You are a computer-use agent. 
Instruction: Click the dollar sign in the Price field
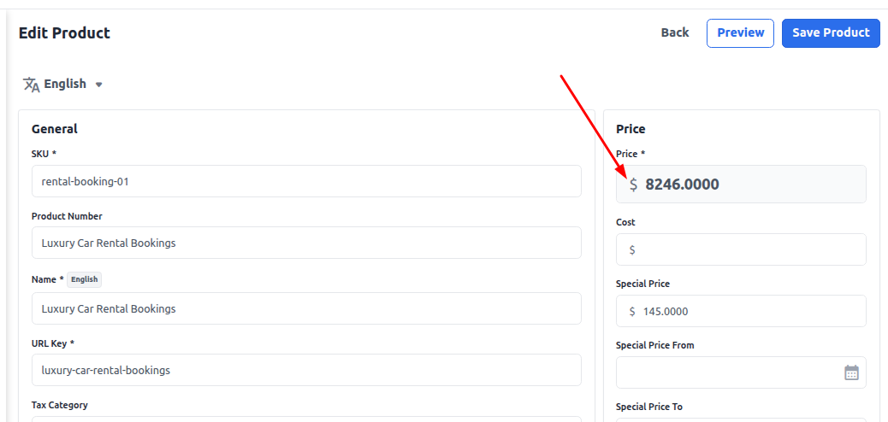633,185
